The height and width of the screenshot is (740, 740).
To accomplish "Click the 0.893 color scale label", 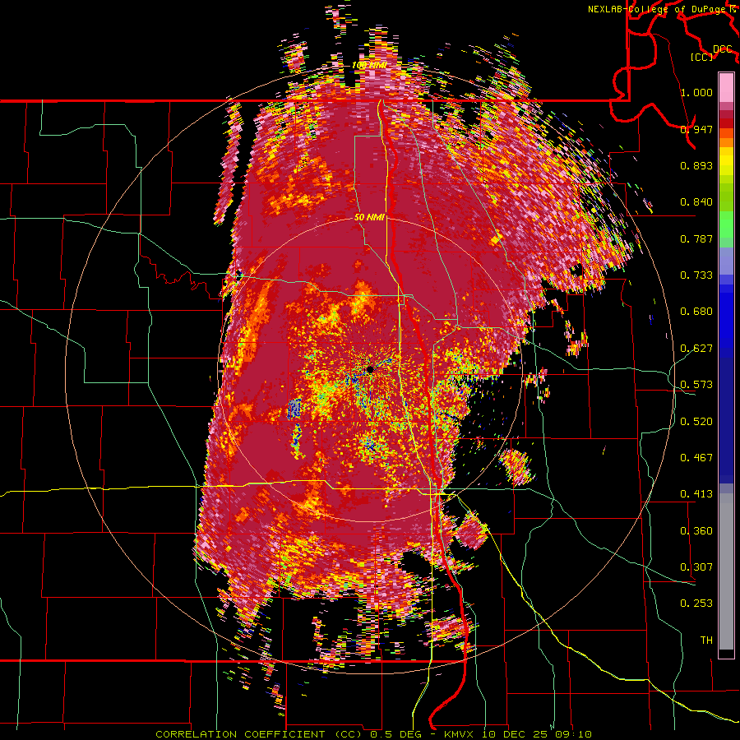I will (x=696, y=165).
